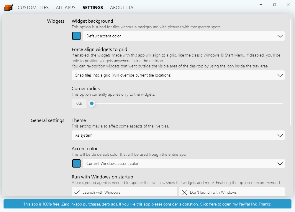Click the 'Widget background' heading
295x212 pixels.
[92, 21]
